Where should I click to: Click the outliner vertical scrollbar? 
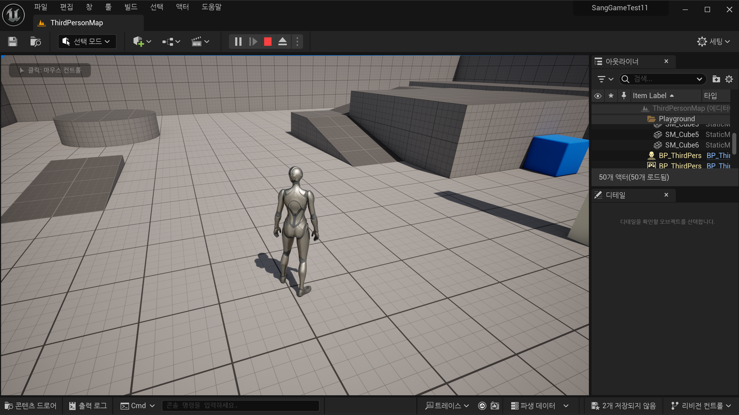(x=734, y=143)
